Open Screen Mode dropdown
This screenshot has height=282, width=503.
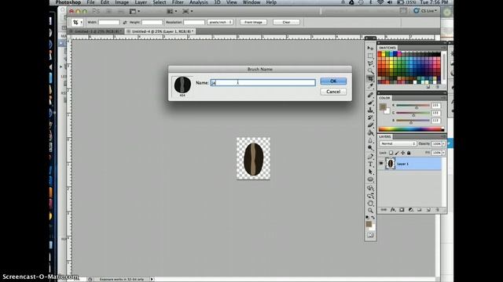coord(187,11)
